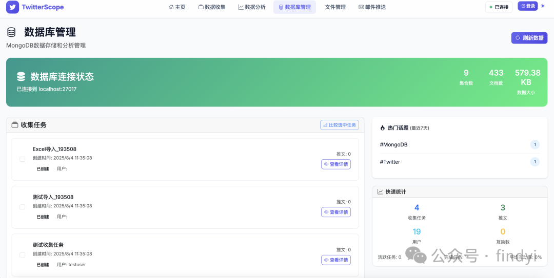Click the 测试导入_193508 task title
The width and height of the screenshot is (554, 278).
(x=53, y=197)
